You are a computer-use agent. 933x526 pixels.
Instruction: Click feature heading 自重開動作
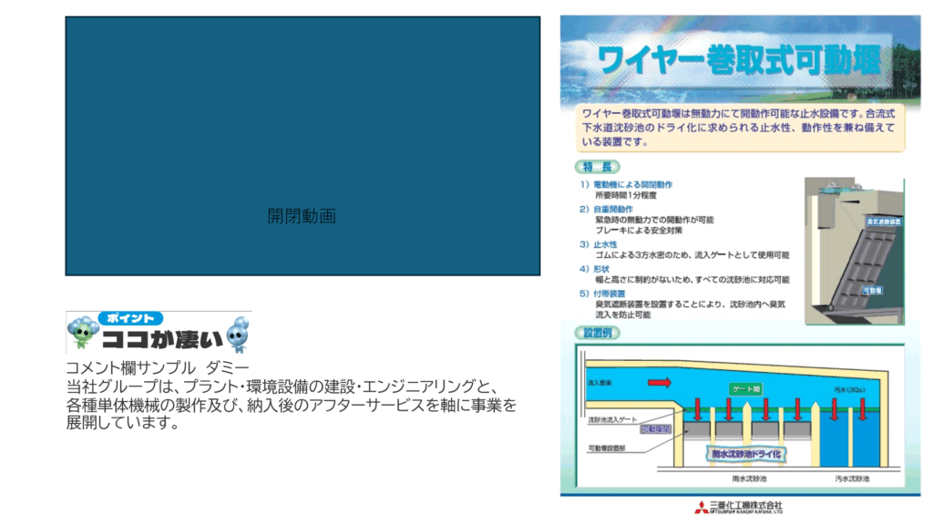[613, 209]
